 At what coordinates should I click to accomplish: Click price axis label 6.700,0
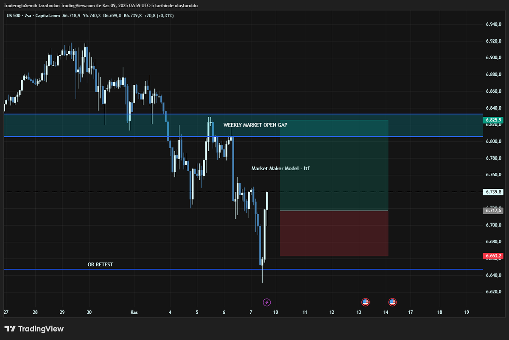point(494,225)
